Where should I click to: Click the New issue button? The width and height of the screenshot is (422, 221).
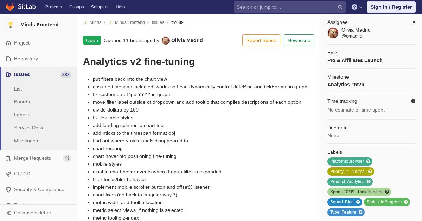tap(299, 40)
